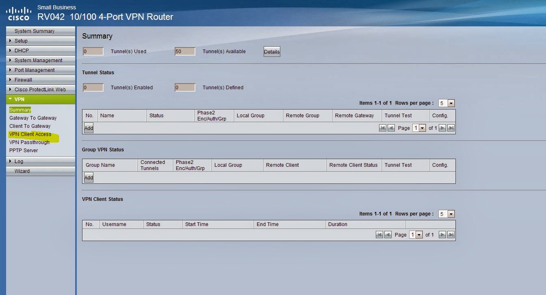The width and height of the screenshot is (546, 295).
Task: Click the Details button
Action: (x=272, y=52)
